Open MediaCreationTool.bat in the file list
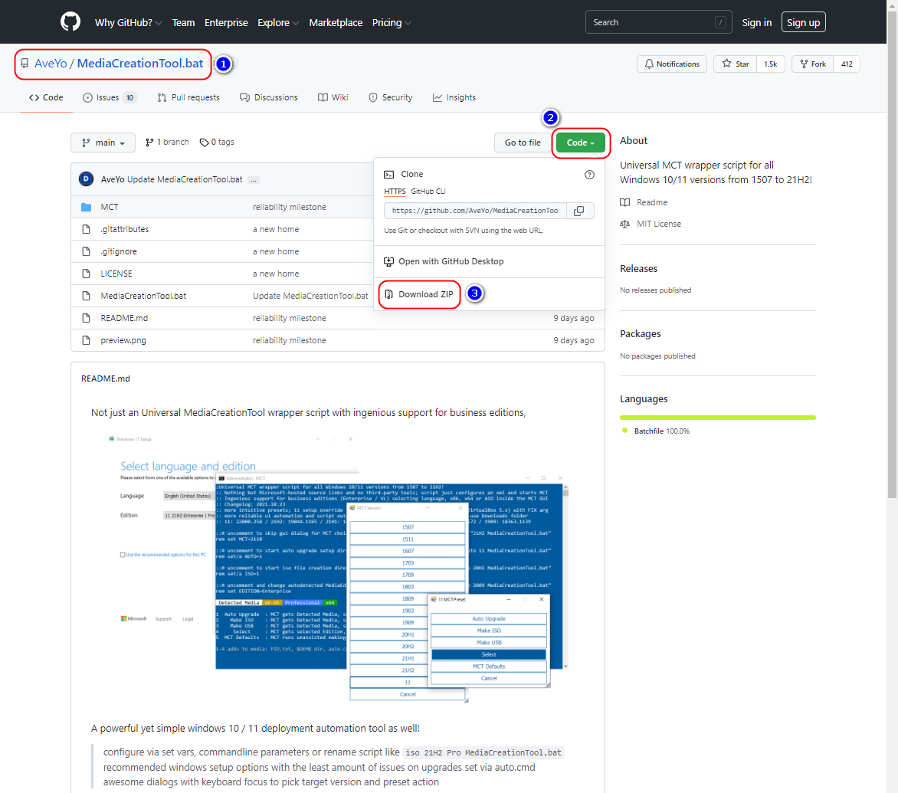 coord(143,296)
